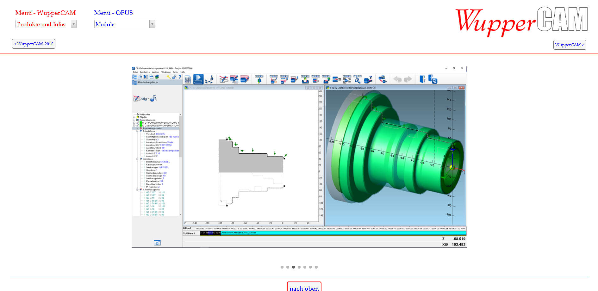Toggle checkmark beside T1 D1 PLANSCHRUPPEN entry
The width and height of the screenshot is (598, 291).
click(x=137, y=123)
